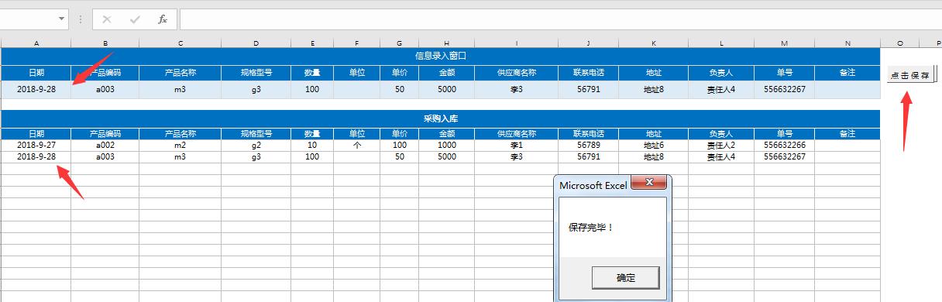Click the m2 product name cell
The width and height of the screenshot is (942, 302).
pyautogui.click(x=180, y=145)
